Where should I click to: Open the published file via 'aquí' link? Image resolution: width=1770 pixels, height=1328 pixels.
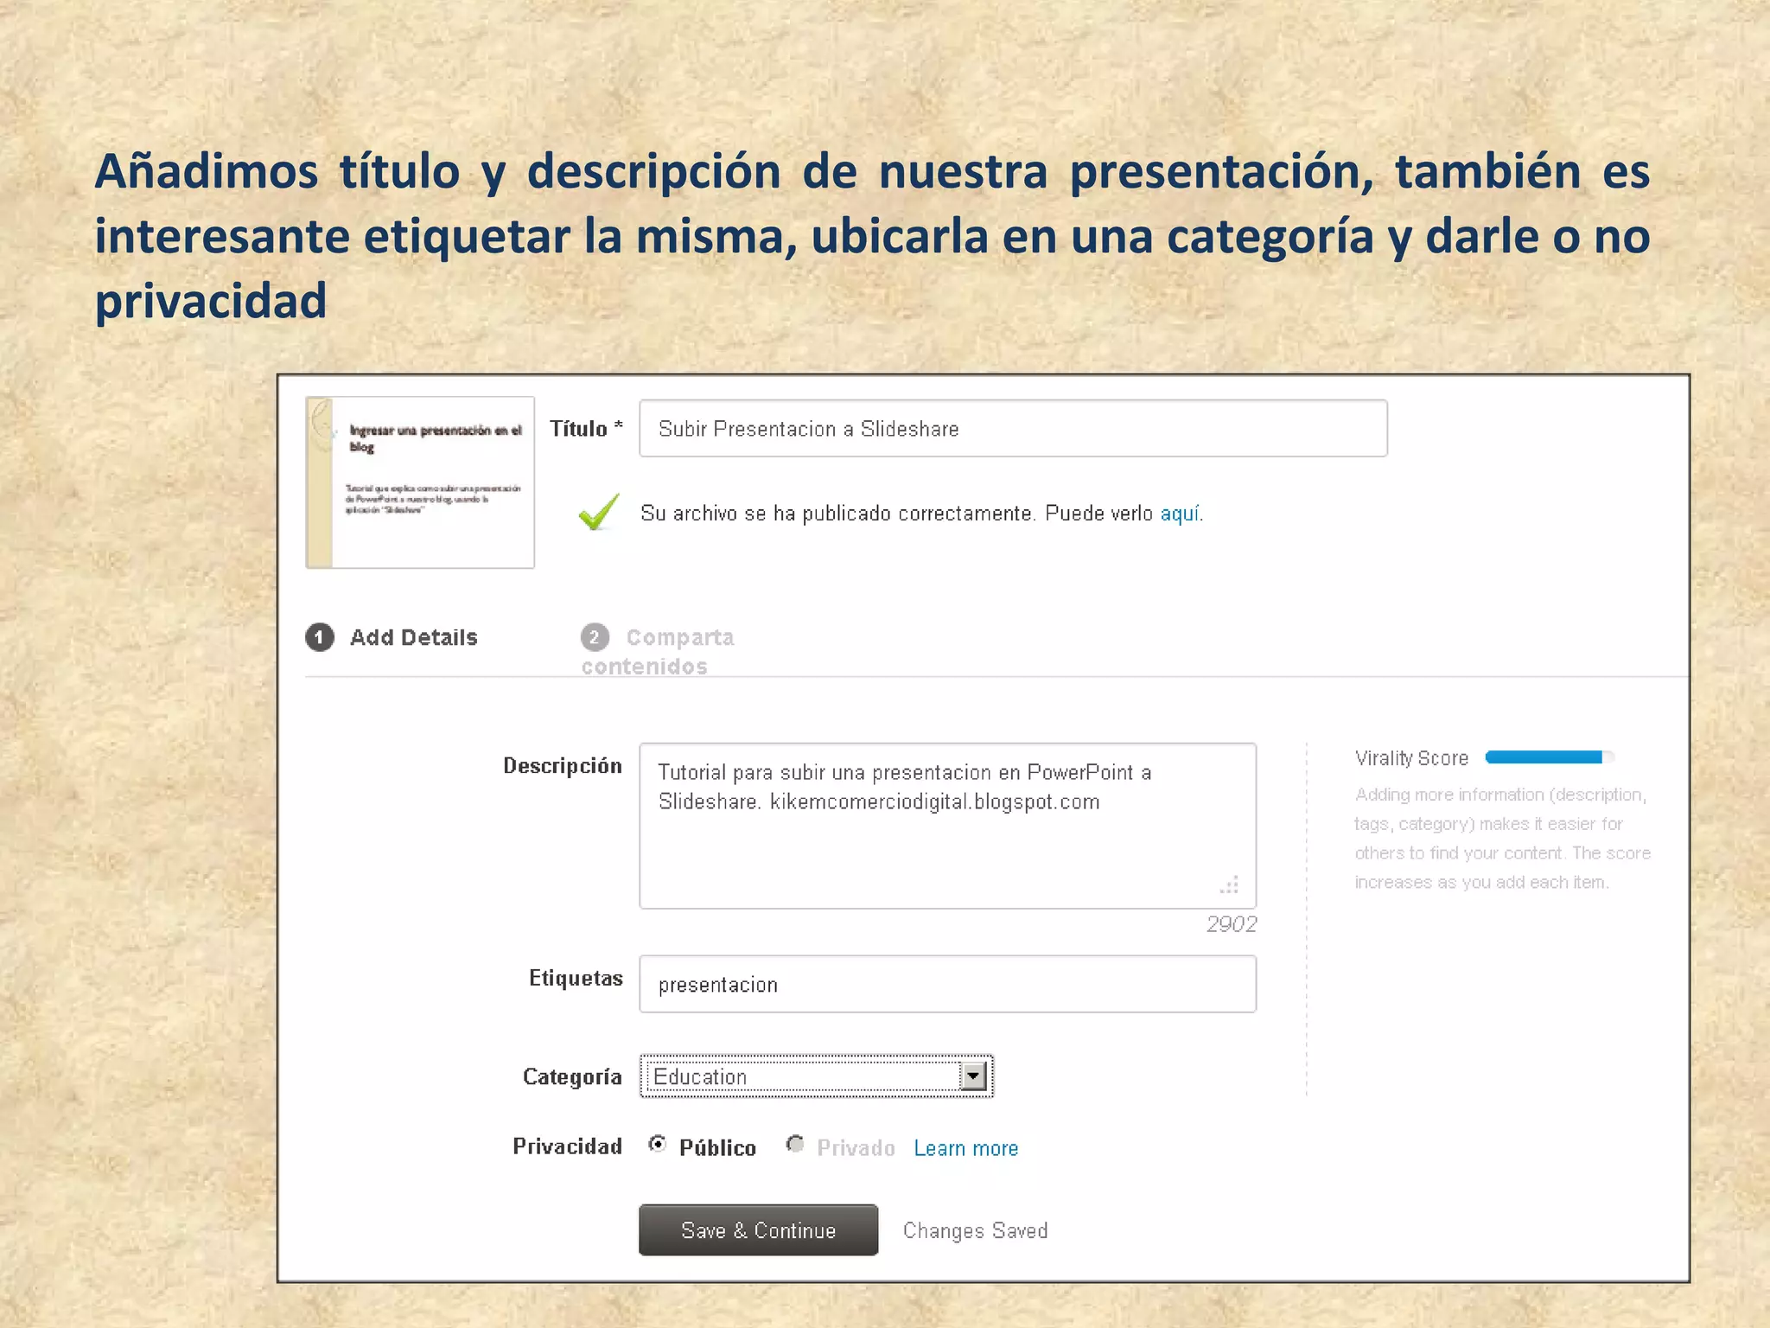(1180, 514)
